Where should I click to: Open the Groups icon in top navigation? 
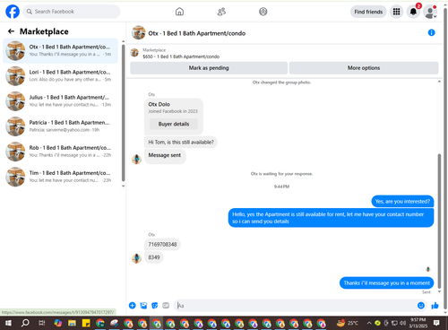click(263, 12)
